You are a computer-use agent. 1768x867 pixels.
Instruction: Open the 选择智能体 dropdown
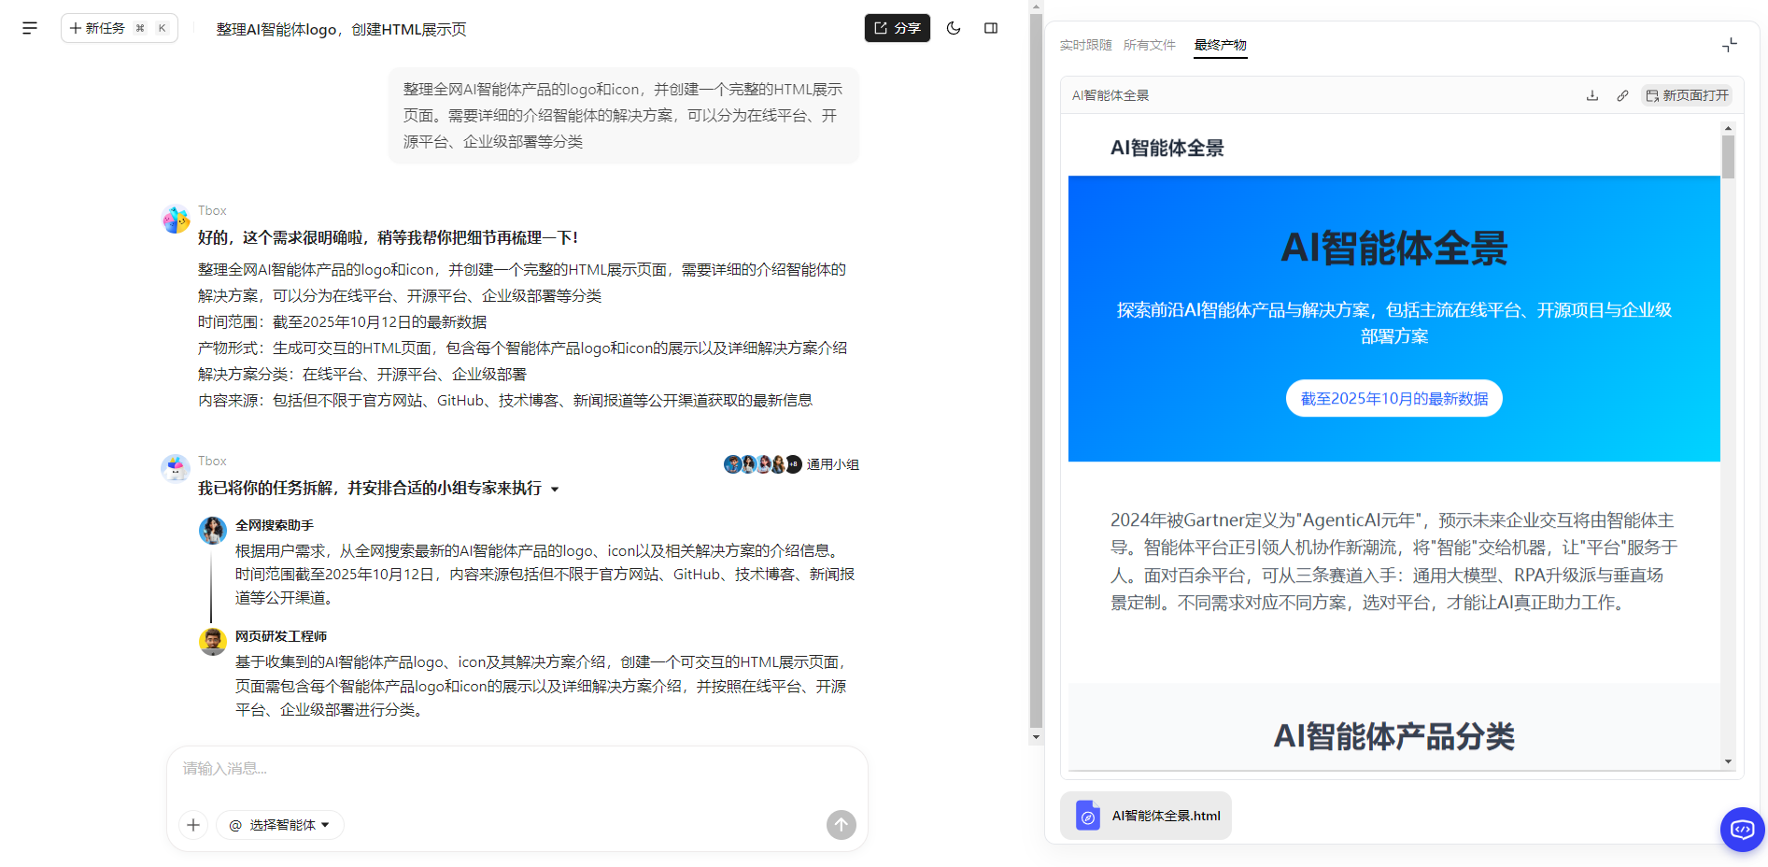tap(280, 825)
